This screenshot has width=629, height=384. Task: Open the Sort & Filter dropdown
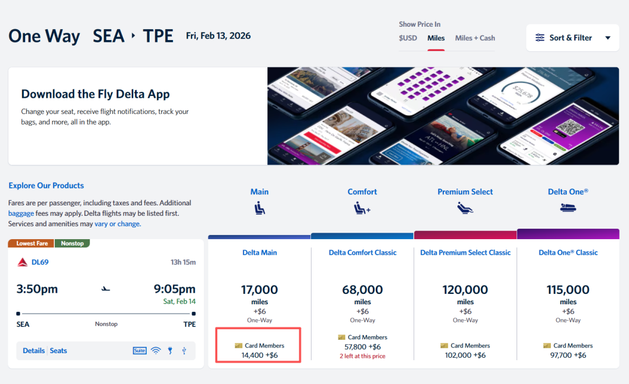click(571, 38)
